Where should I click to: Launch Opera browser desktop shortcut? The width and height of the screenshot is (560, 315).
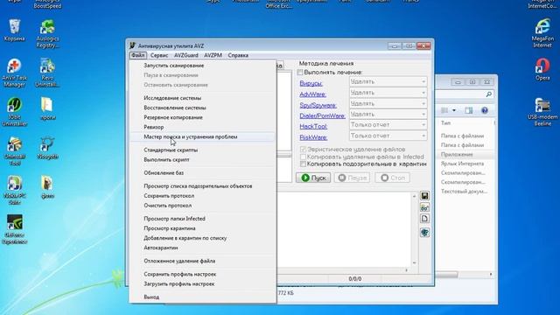click(x=542, y=69)
